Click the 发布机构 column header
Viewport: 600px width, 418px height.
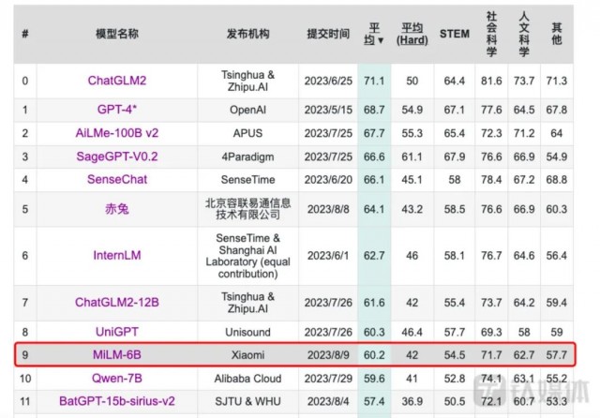pos(247,34)
